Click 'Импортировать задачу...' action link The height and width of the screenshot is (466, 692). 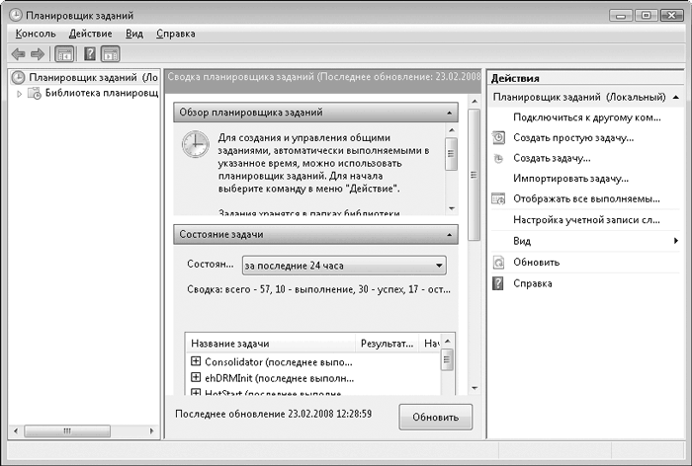[x=570, y=179]
